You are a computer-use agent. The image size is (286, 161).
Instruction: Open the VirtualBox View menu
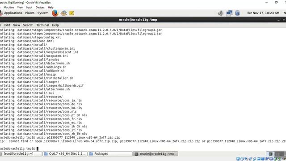(20, 8)
